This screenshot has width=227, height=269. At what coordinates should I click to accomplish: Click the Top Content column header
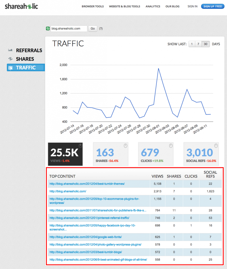[x=62, y=176]
